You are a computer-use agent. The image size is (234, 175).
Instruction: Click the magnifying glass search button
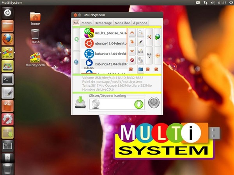coord(140,32)
